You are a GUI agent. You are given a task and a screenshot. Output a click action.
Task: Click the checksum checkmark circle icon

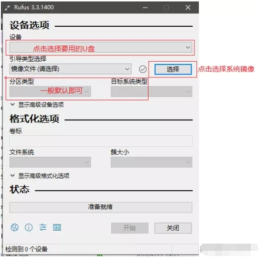(143, 69)
